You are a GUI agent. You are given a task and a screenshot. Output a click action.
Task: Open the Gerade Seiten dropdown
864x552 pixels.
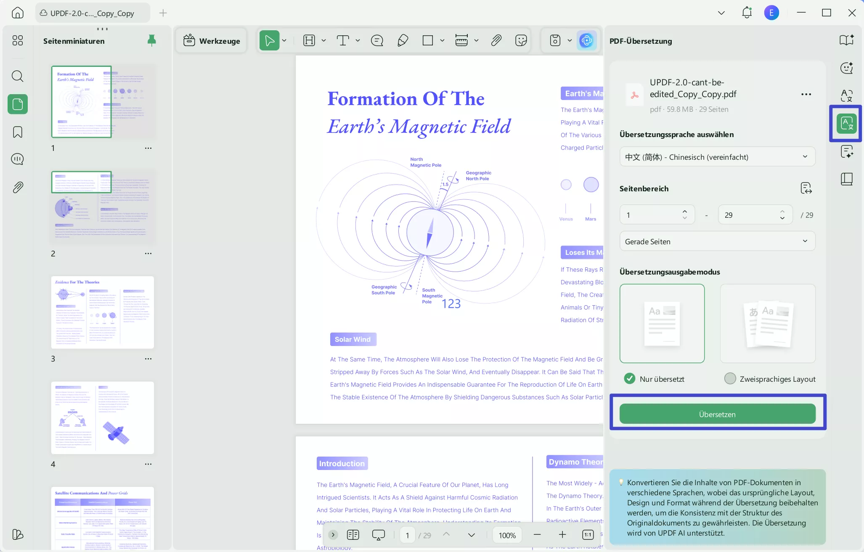717,241
